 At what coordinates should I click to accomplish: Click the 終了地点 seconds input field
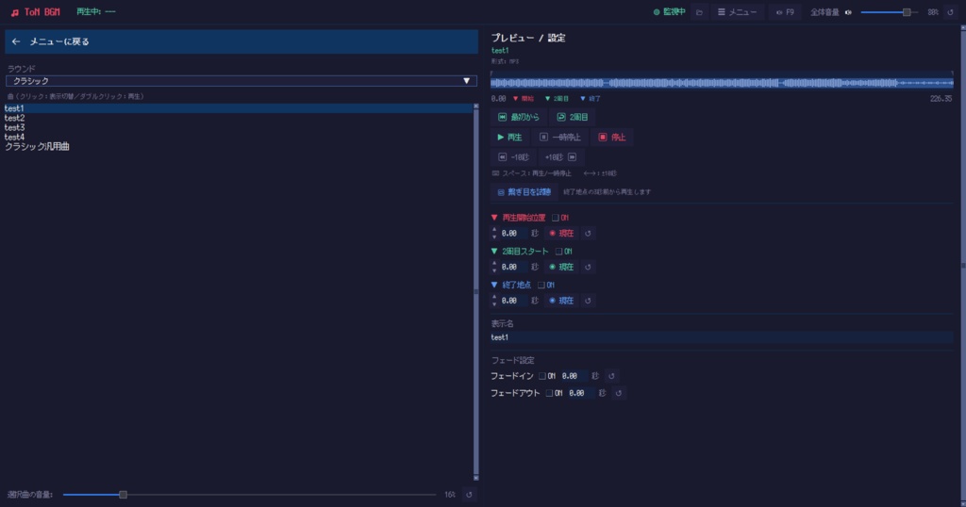514,301
